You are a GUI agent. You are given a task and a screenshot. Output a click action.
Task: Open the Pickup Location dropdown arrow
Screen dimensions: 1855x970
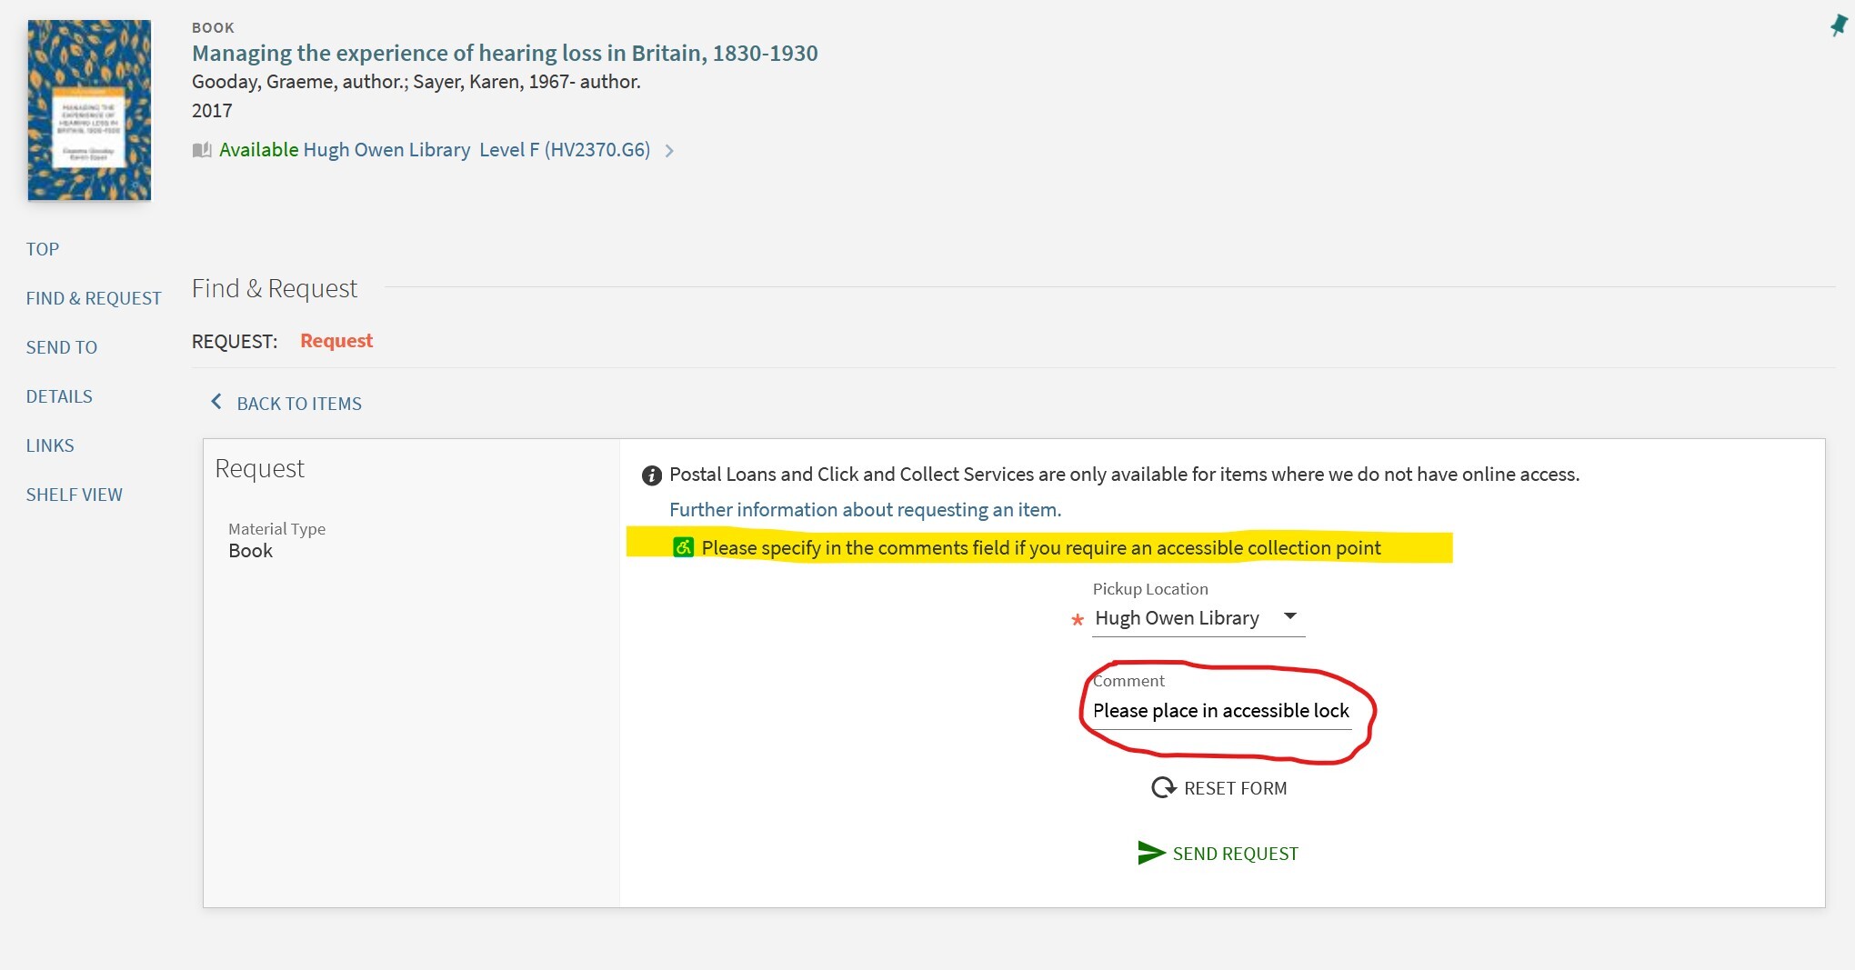coord(1289,616)
